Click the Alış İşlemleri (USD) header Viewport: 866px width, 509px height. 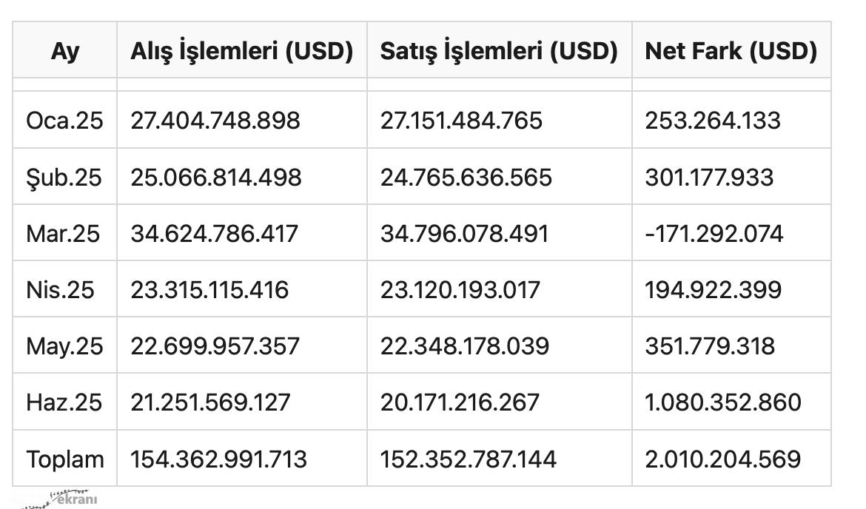[242, 51]
